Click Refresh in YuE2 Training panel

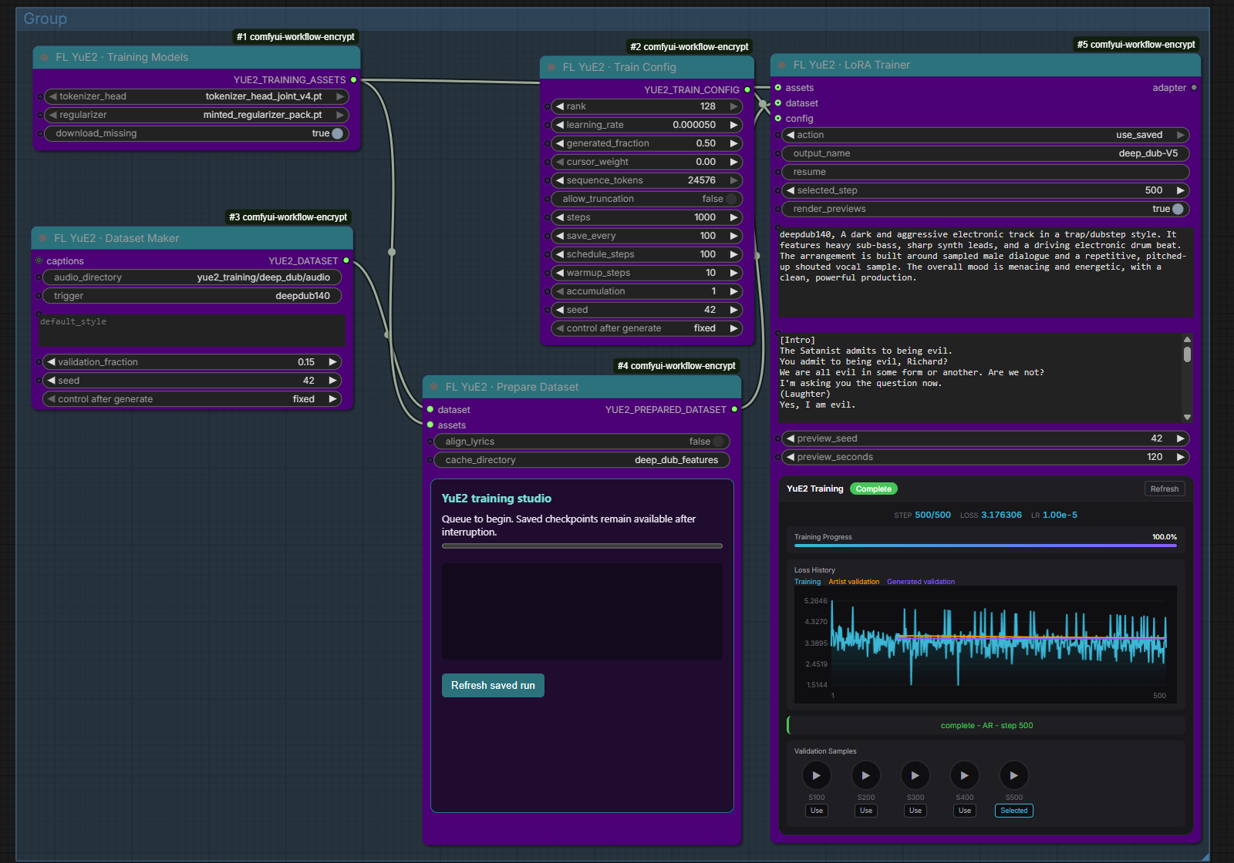click(x=1164, y=489)
